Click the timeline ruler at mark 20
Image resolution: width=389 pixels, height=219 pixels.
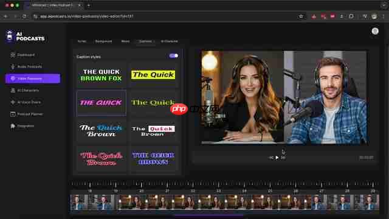click(142, 191)
